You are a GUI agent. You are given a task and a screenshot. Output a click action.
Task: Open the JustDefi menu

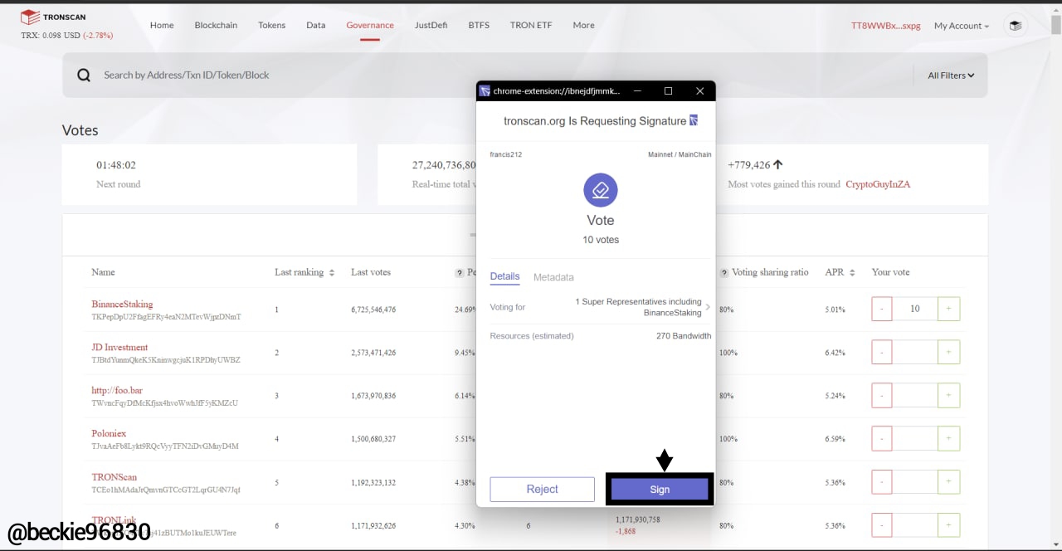tap(431, 25)
